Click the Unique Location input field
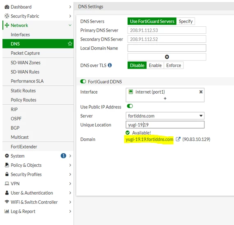Viewport: 234px width, 225px height. tap(165, 125)
